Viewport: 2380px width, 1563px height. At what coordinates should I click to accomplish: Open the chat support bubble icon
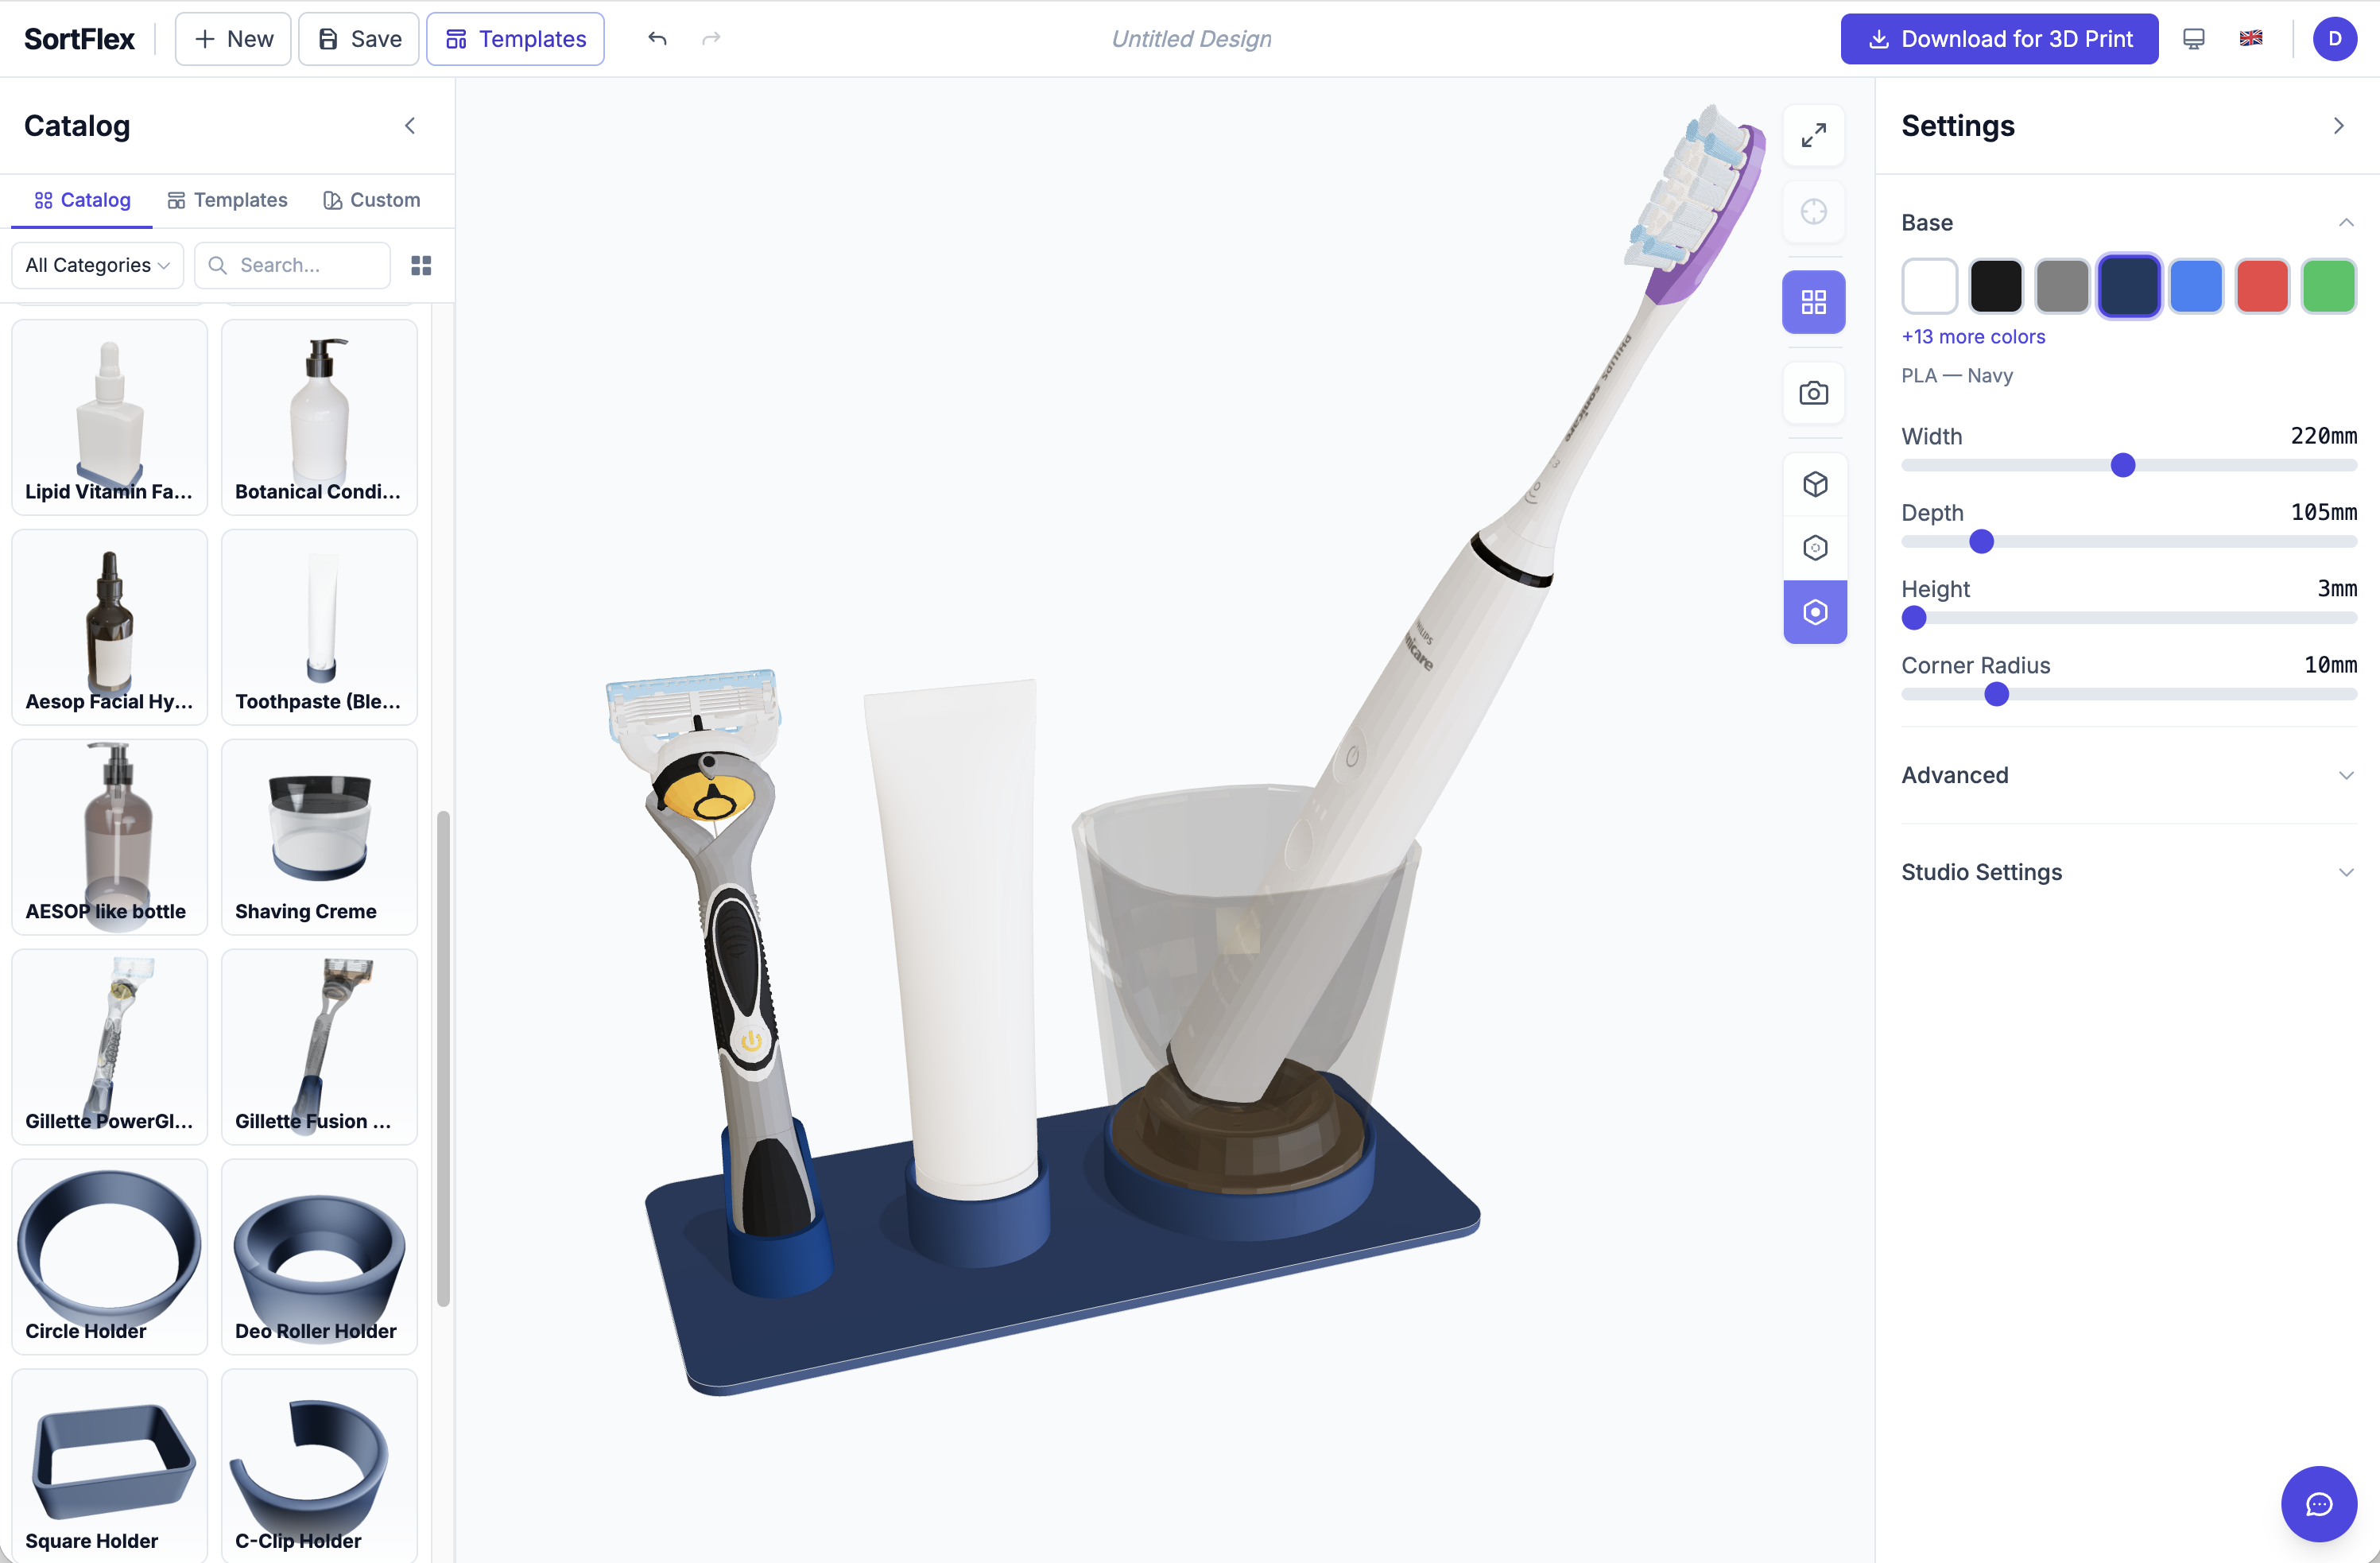point(2320,1504)
